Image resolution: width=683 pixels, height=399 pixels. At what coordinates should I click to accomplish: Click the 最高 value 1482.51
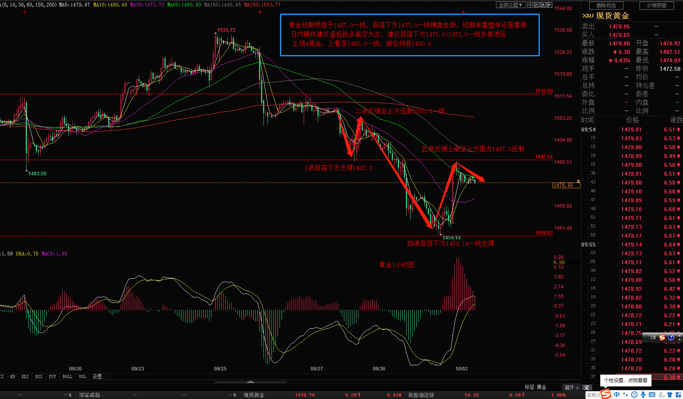click(x=670, y=52)
